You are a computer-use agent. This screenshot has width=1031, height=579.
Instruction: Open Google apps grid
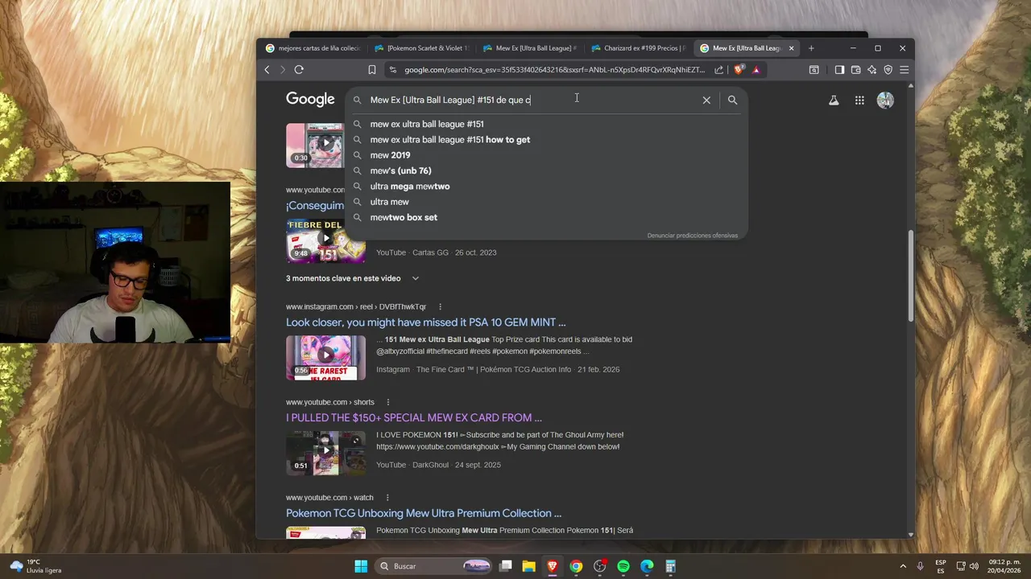tap(859, 101)
